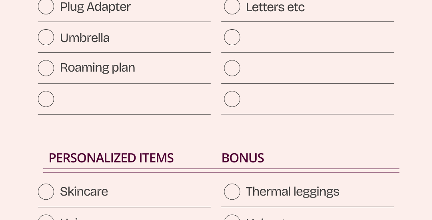
Task: Check the empty circle just above the BONUS heading
Action: coord(232,99)
